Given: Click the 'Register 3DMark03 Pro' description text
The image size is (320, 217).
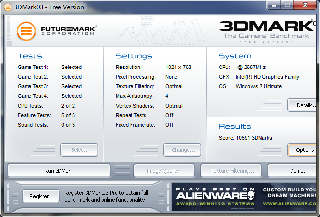Looking at the screenshot, I should point(106,196).
